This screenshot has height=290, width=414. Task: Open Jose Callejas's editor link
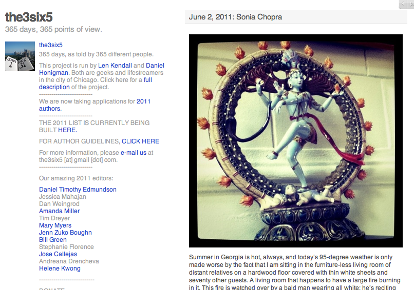58,254
